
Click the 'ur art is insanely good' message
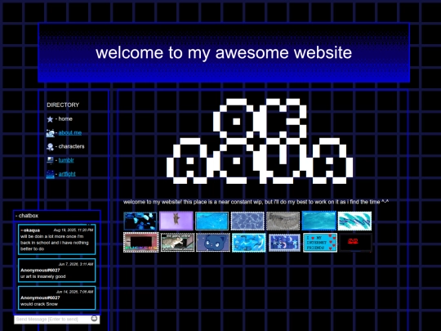click(43, 276)
